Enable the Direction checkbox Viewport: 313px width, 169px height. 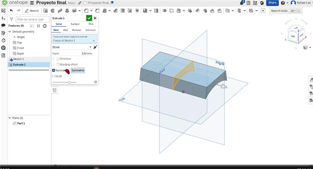pos(58,59)
